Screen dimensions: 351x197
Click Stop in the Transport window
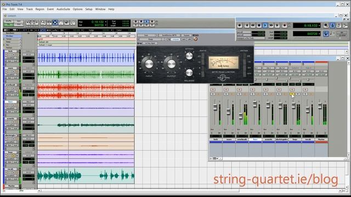[259, 26]
